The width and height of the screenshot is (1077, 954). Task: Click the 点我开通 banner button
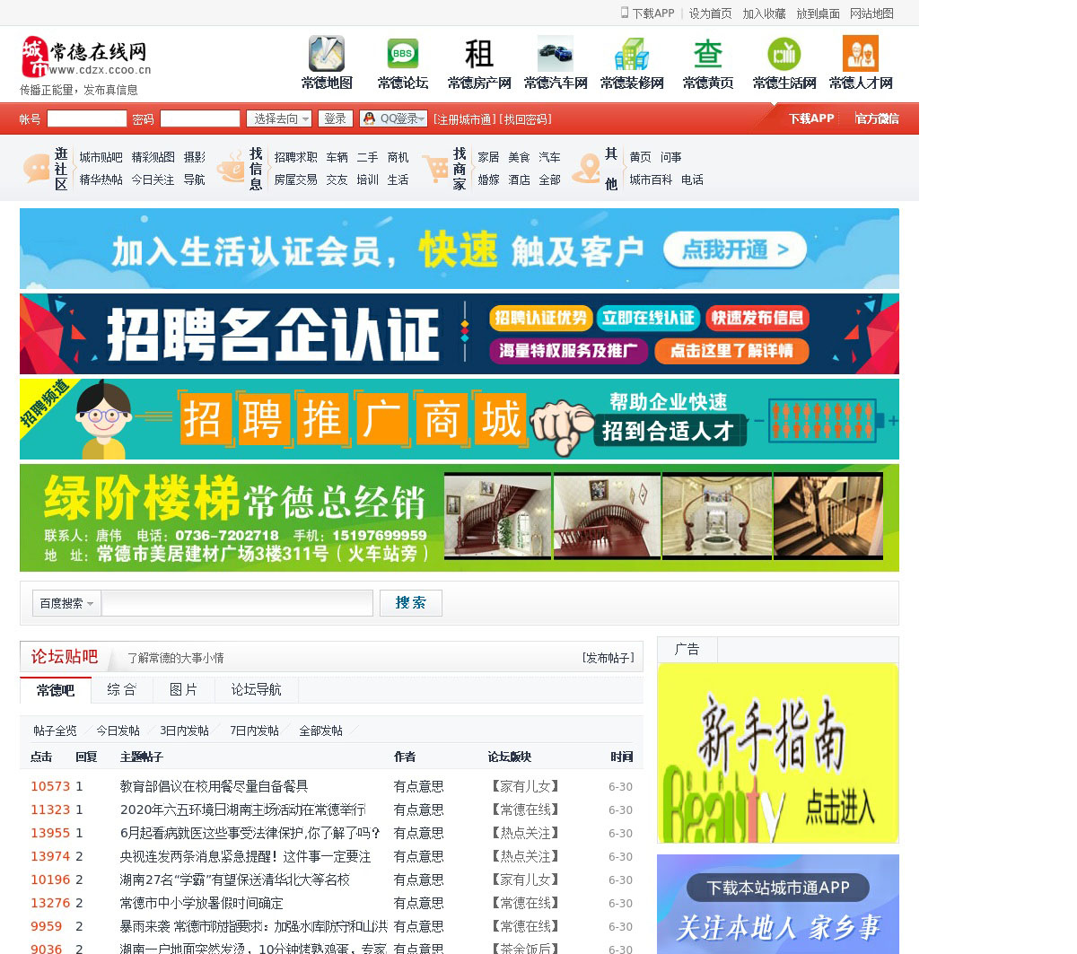point(734,249)
